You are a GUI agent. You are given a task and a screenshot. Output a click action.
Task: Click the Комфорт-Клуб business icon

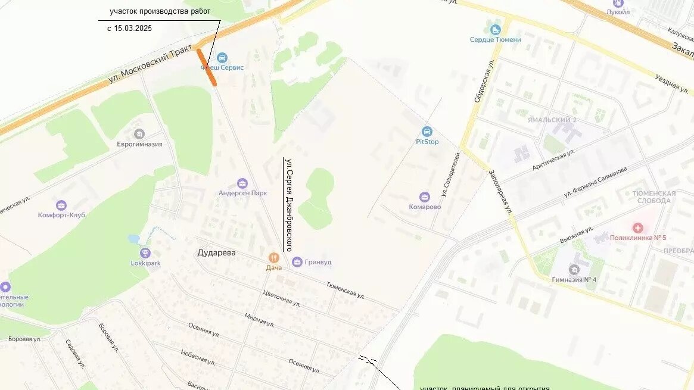[61, 205]
